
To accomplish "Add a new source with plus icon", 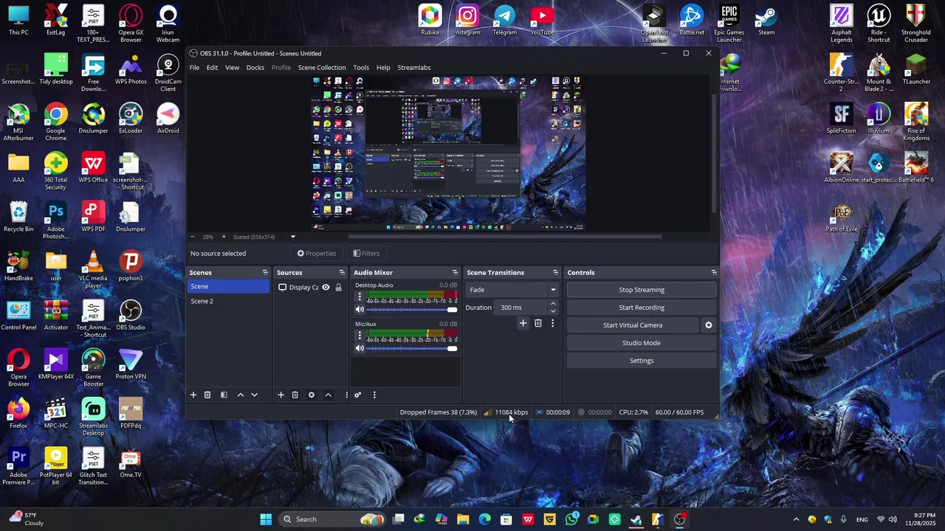I will tap(281, 395).
